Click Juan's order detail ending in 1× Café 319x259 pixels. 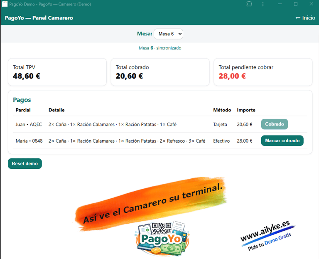pos(112,124)
